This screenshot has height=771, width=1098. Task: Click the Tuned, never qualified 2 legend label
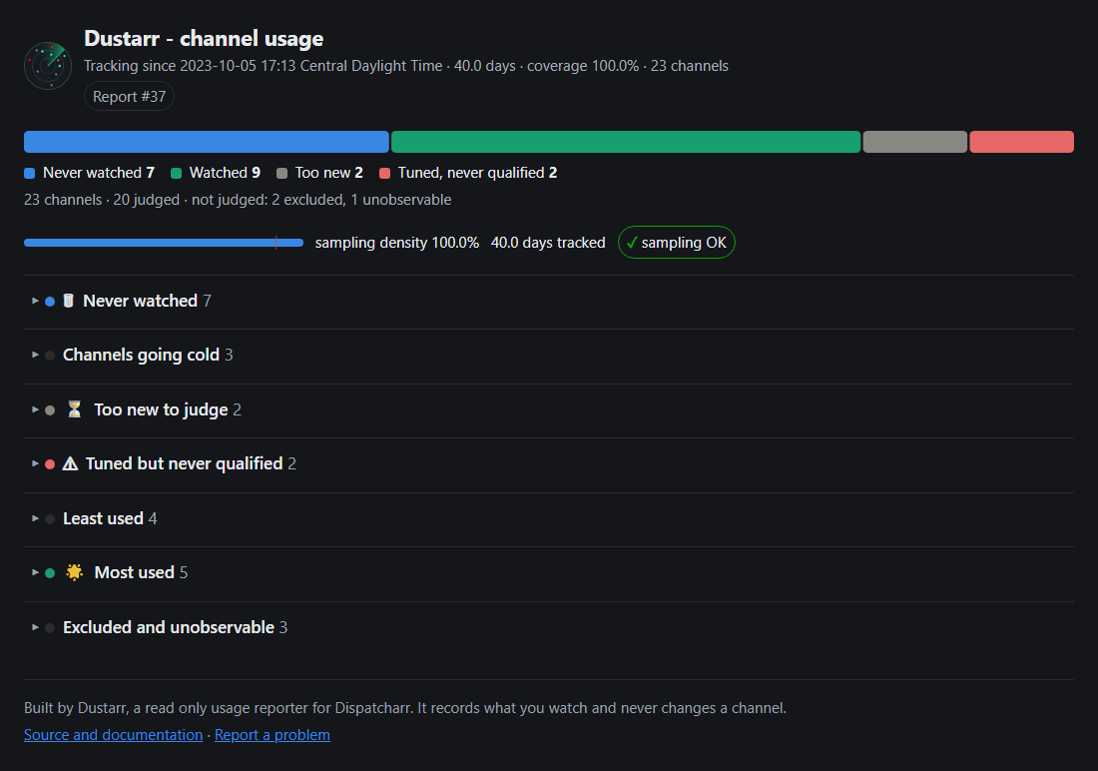point(477,173)
